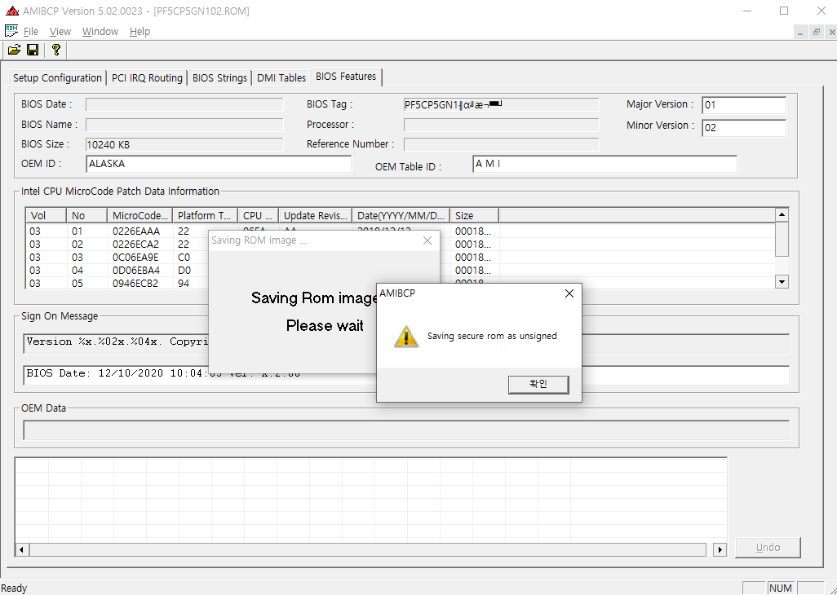This screenshot has width=837, height=595.
Task: Open the Help menu
Action: pos(139,32)
